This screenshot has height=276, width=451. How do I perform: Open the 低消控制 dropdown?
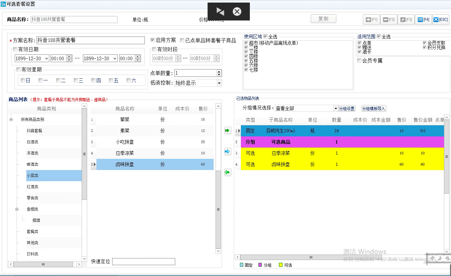pos(219,83)
